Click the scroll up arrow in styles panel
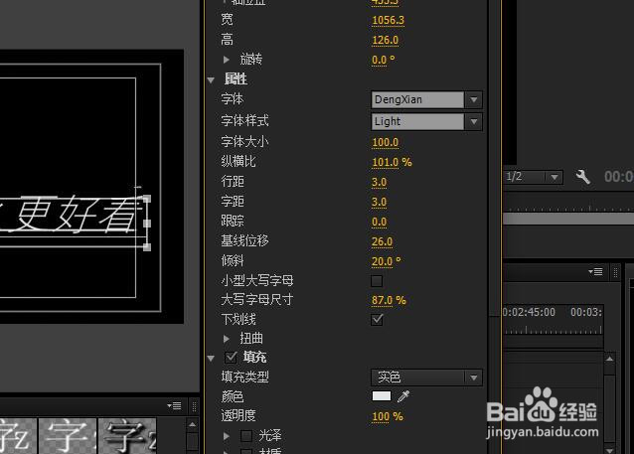 [193, 424]
